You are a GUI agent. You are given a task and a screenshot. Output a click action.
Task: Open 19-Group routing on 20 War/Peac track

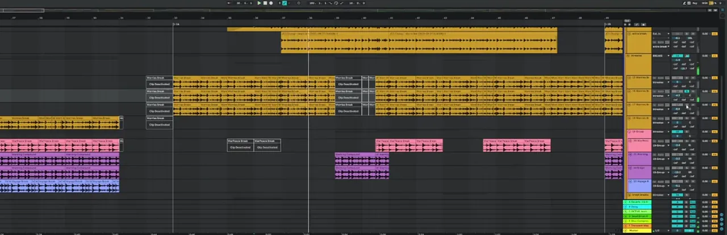click(661, 145)
